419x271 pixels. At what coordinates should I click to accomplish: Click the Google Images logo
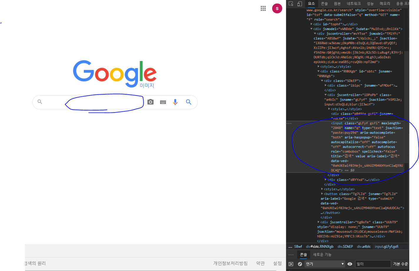[115, 74]
